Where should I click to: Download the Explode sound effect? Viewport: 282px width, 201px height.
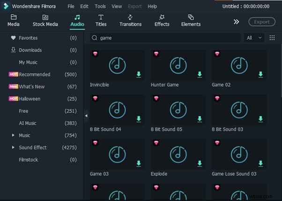[200, 164]
